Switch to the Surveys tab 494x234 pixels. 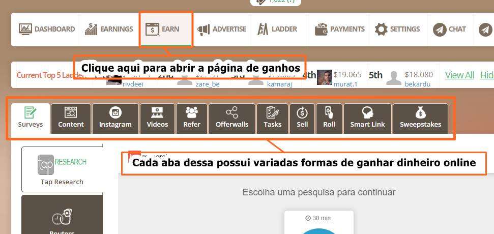tap(31, 118)
